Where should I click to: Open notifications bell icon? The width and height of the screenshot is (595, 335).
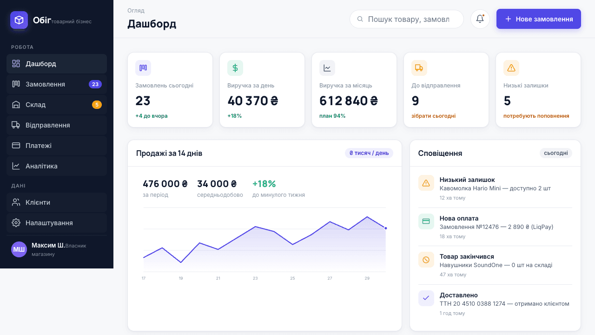click(480, 19)
